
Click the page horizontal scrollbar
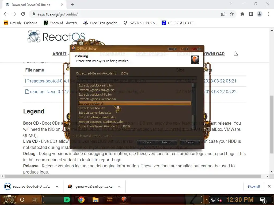coord(133,176)
